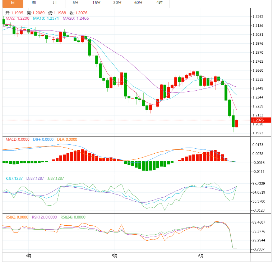Click the 0.0173 MACD axis value

pos(258,145)
